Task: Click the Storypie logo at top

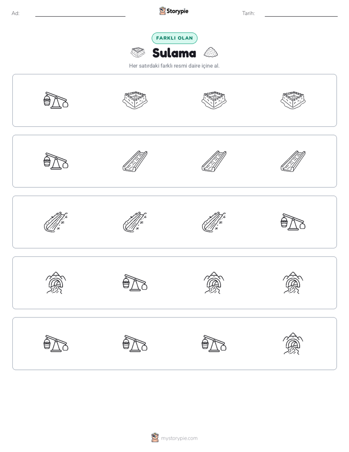Action: click(x=174, y=11)
